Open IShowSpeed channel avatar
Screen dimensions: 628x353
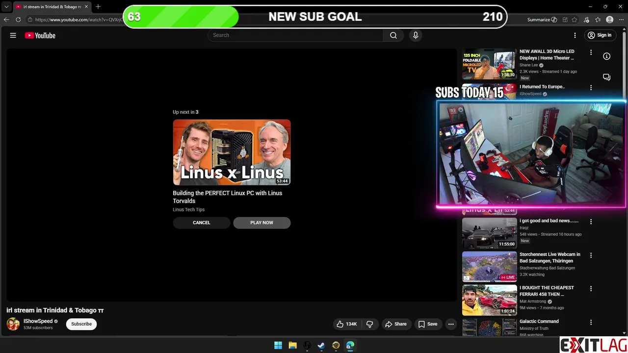(13, 324)
